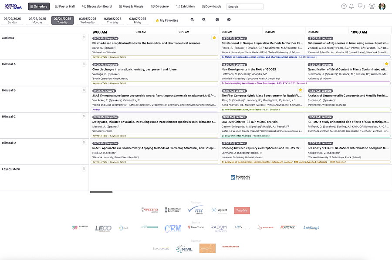Open Methylated, thiolated or volatile keynote

(x=155, y=125)
